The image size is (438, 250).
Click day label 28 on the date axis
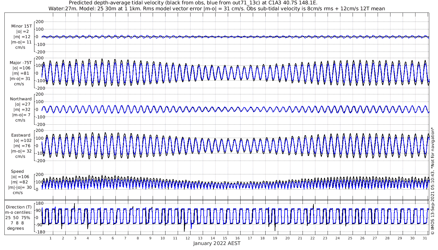[x=387, y=238]
